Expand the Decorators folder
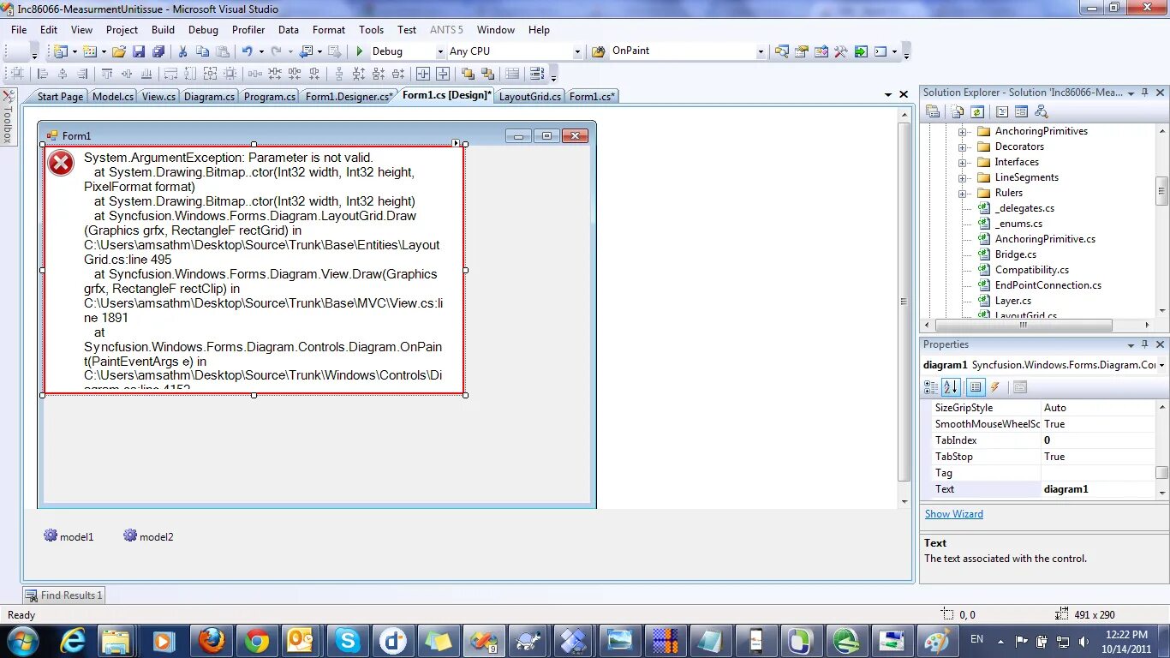 coord(962,147)
